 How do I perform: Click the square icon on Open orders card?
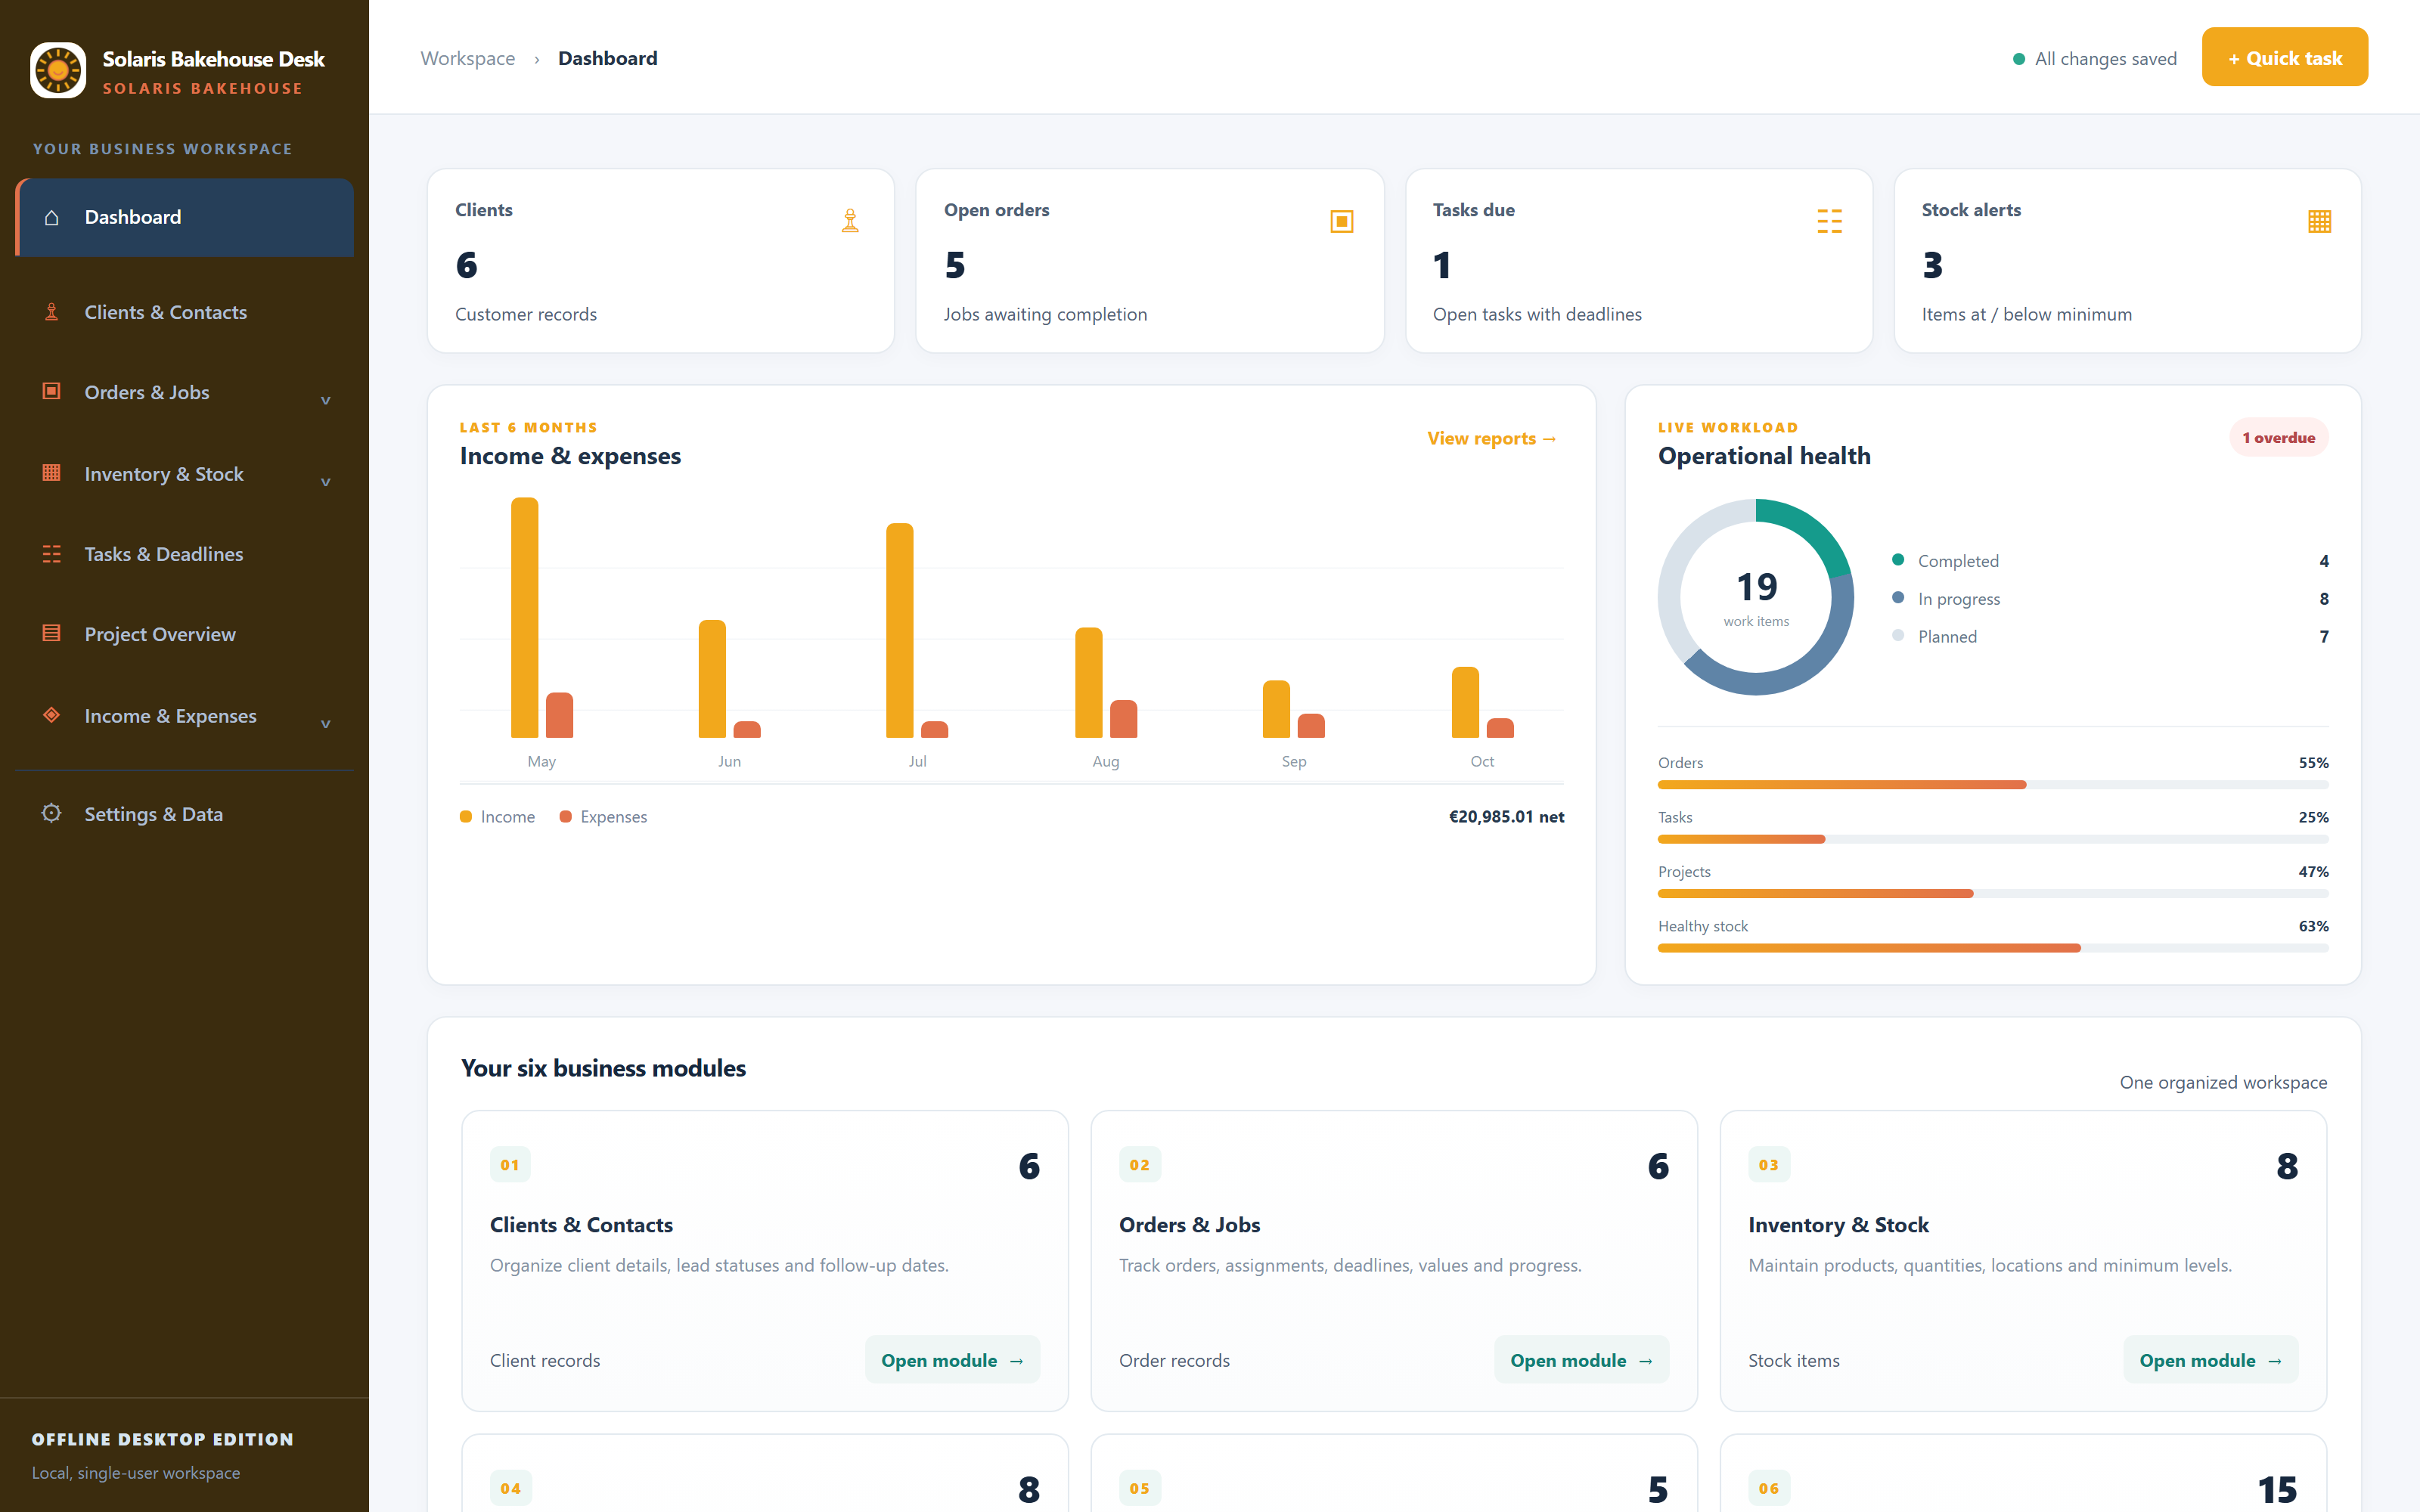1342,221
